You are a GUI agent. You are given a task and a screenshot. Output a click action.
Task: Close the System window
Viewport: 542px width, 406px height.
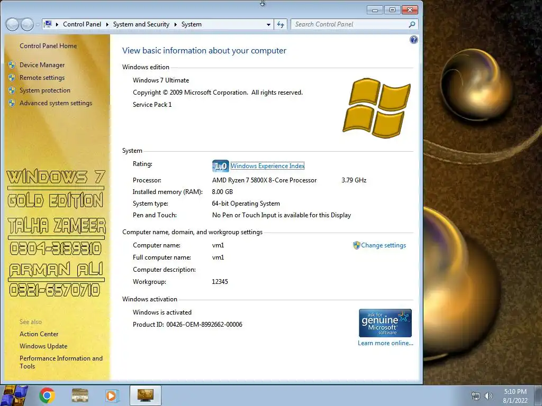click(410, 10)
